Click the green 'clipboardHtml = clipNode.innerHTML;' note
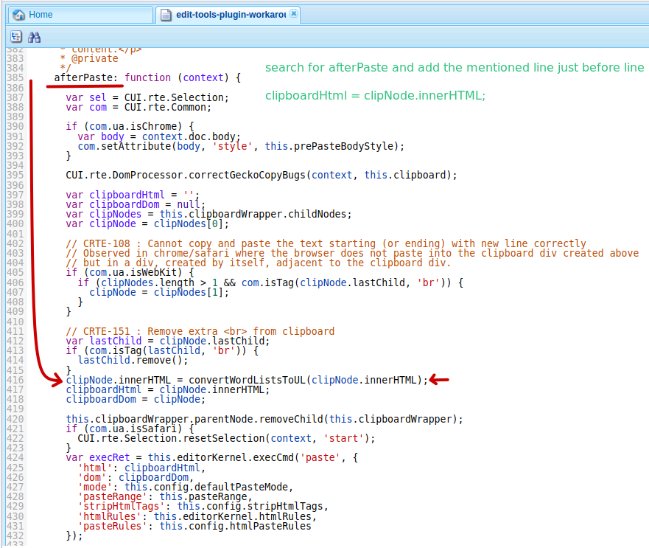Screen dimensions: 649x548 [x=375, y=96]
